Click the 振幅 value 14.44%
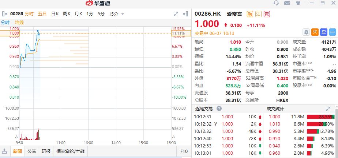The width and height of the screenshot is (338, 158). click(233, 57)
